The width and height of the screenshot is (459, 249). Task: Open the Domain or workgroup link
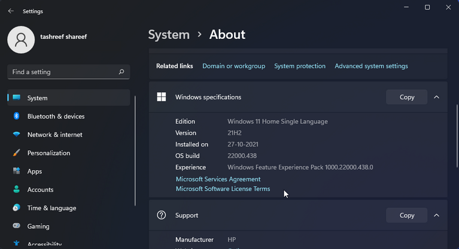[x=233, y=66]
